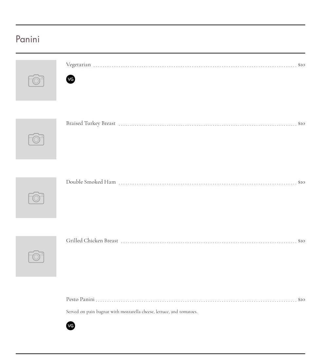Click the Grilled Chicken Breast price
This screenshot has height=359, width=316.
coord(301,241)
